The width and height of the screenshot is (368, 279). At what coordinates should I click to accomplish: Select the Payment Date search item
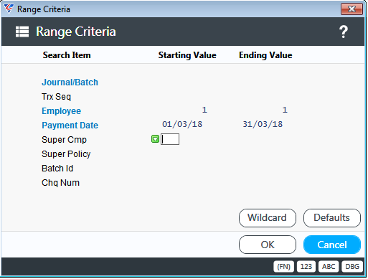pyautogui.click(x=70, y=126)
